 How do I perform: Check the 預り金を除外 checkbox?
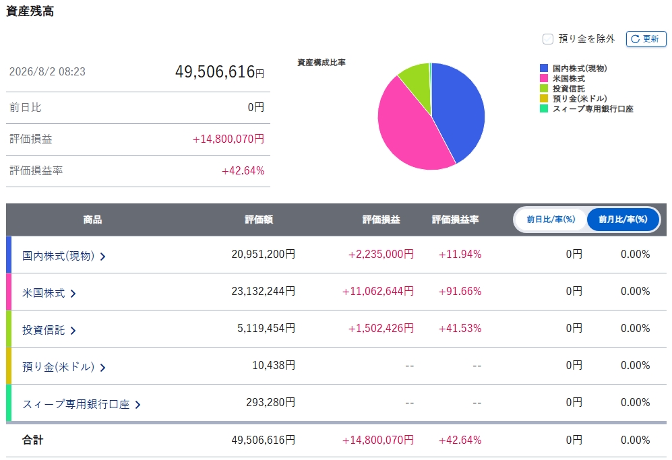pos(548,39)
